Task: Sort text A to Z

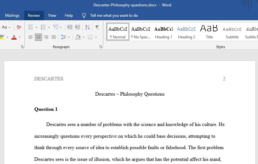Action: 87,27
